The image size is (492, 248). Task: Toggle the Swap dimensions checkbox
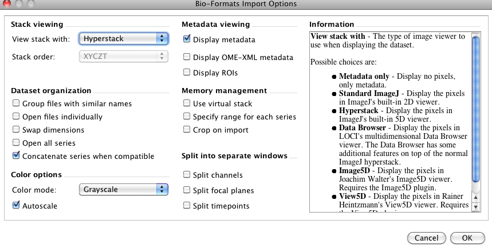[x=16, y=130]
